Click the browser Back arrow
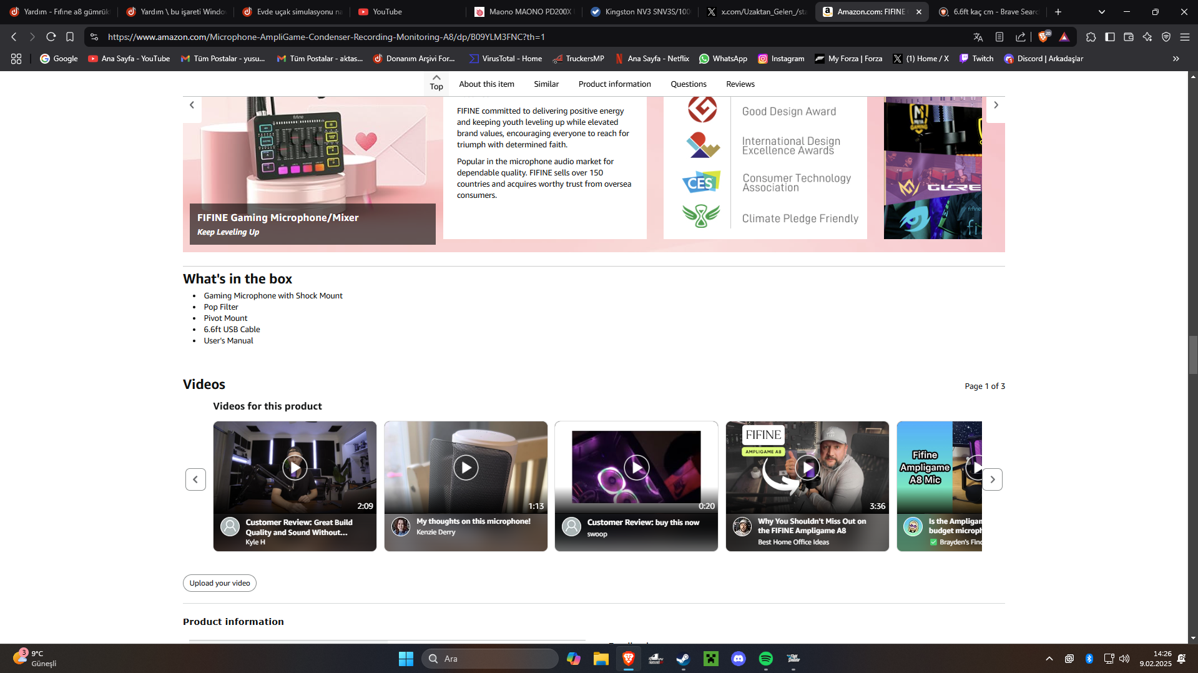 click(14, 37)
